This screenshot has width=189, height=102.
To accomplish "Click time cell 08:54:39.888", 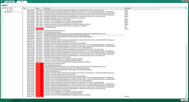I will (31, 37).
